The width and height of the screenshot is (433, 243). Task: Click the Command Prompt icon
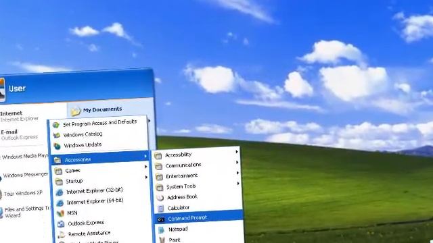[161, 219]
